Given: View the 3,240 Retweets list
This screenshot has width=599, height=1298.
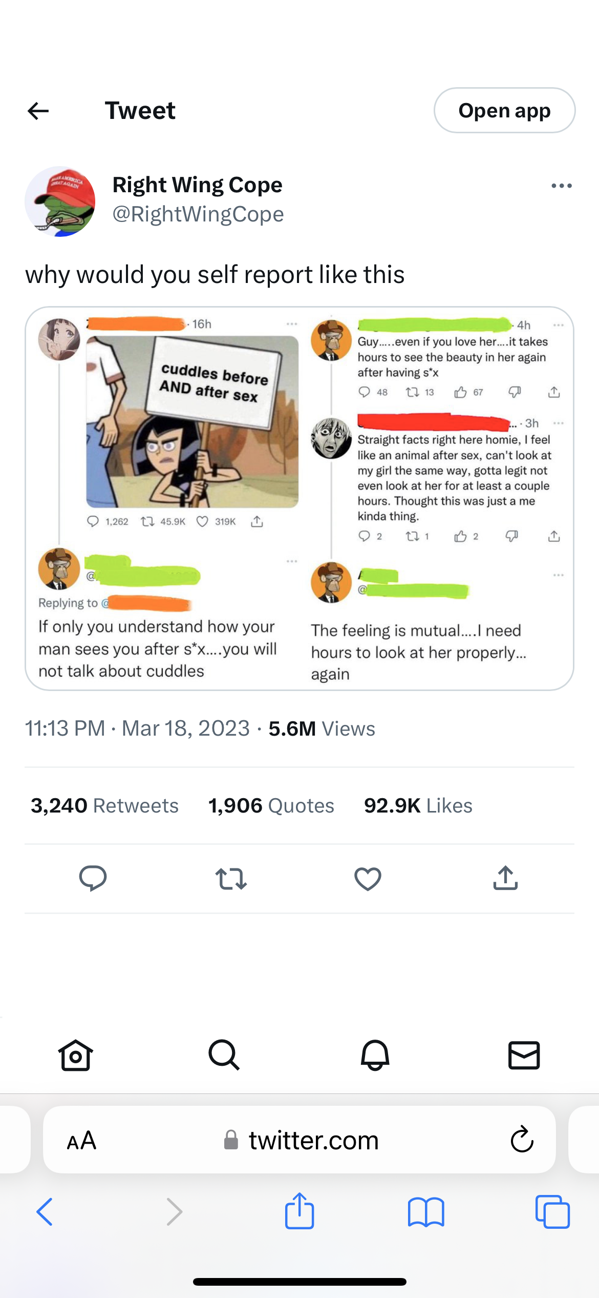Looking at the screenshot, I should tap(104, 806).
